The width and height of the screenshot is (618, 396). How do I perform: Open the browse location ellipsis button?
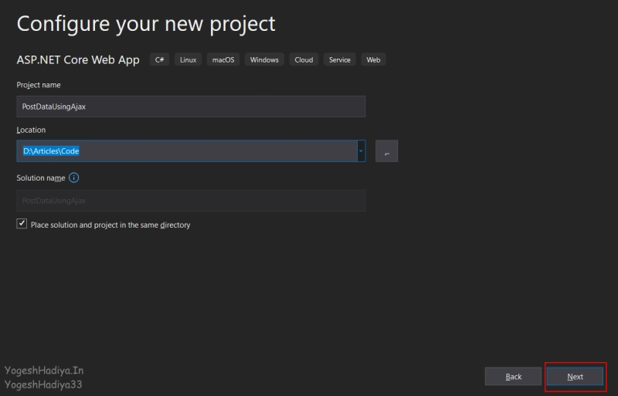coord(387,151)
